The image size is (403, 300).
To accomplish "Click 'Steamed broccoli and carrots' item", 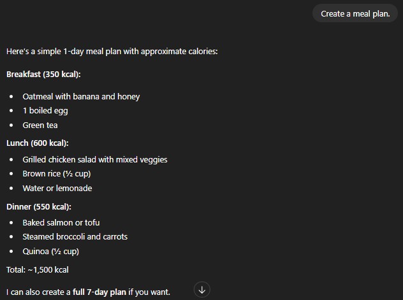I will click(75, 237).
